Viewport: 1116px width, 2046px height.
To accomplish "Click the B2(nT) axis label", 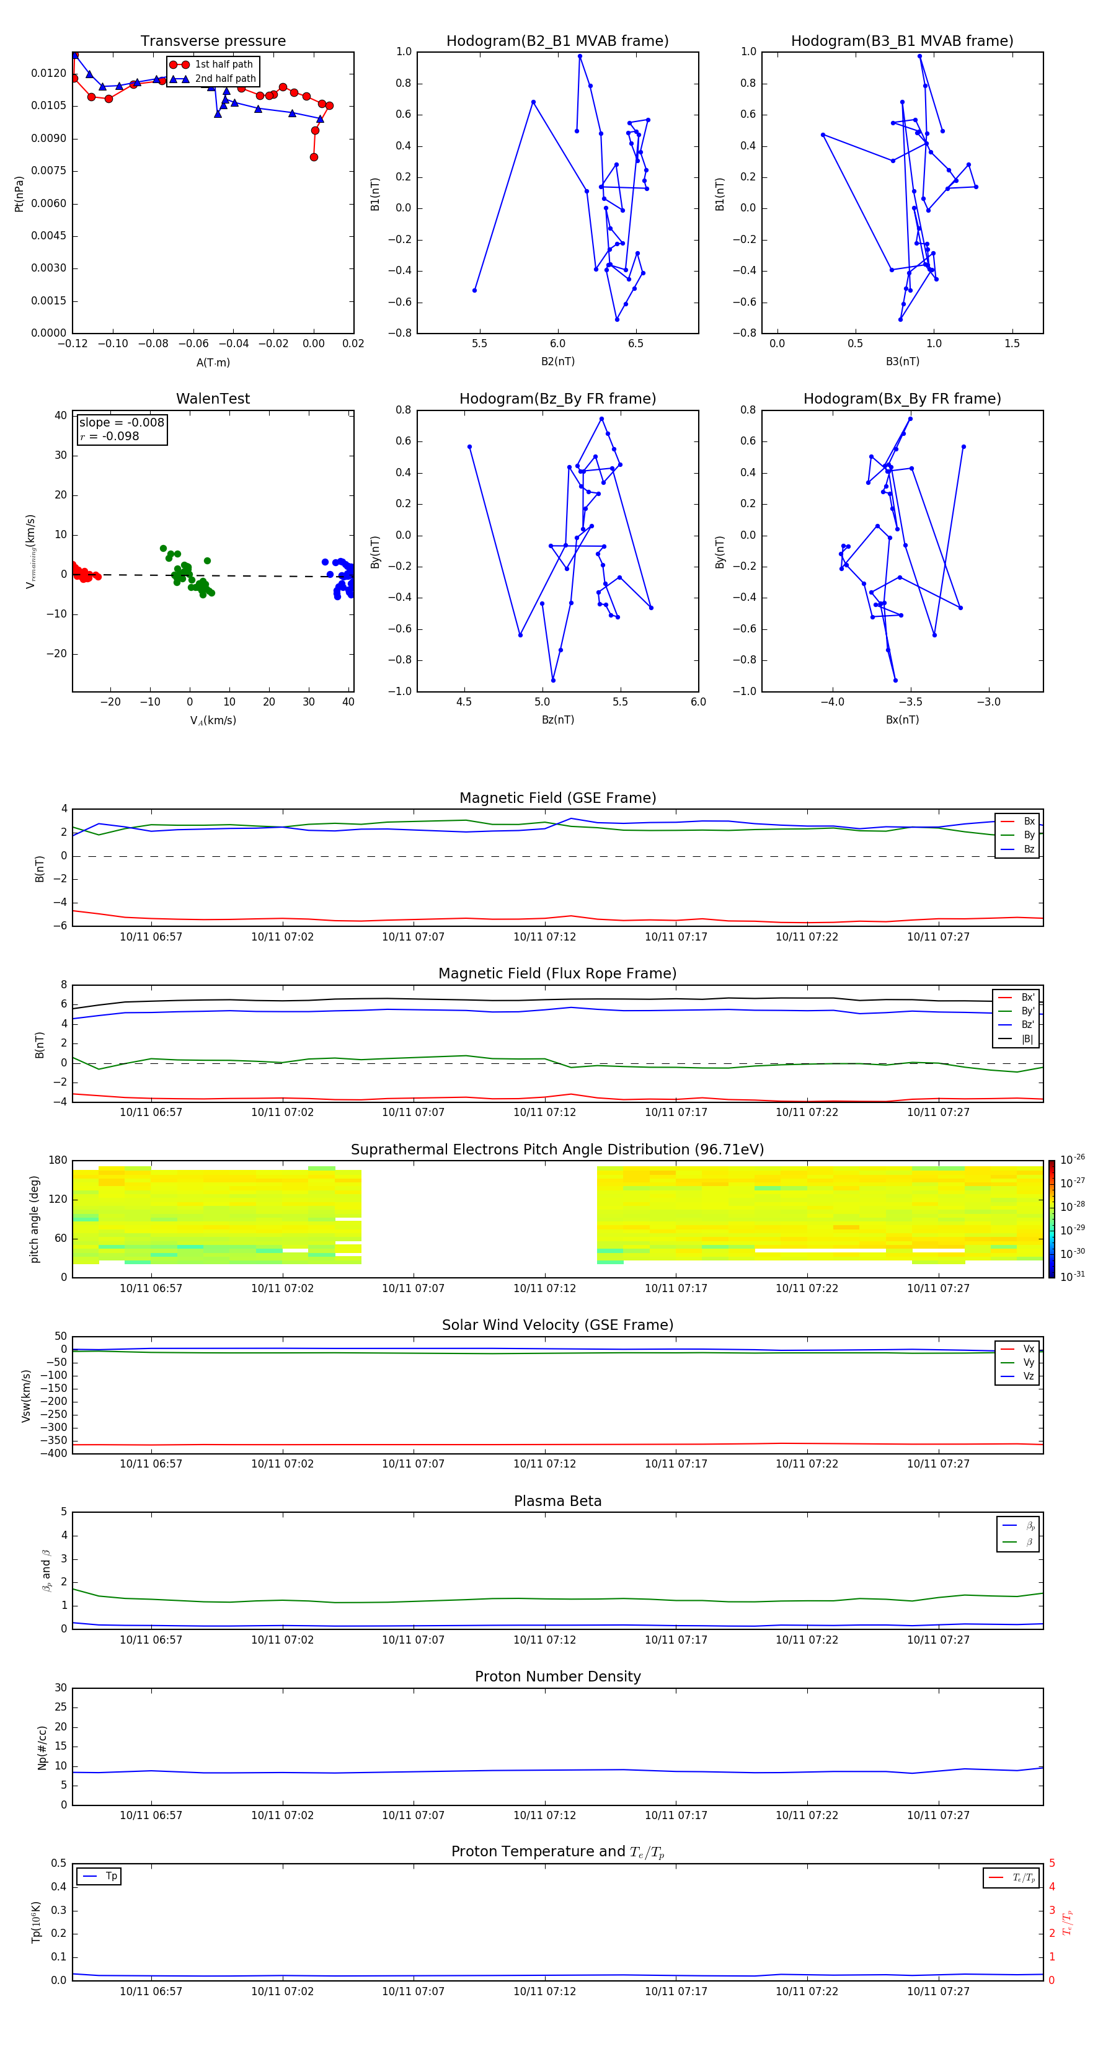I will [x=557, y=361].
